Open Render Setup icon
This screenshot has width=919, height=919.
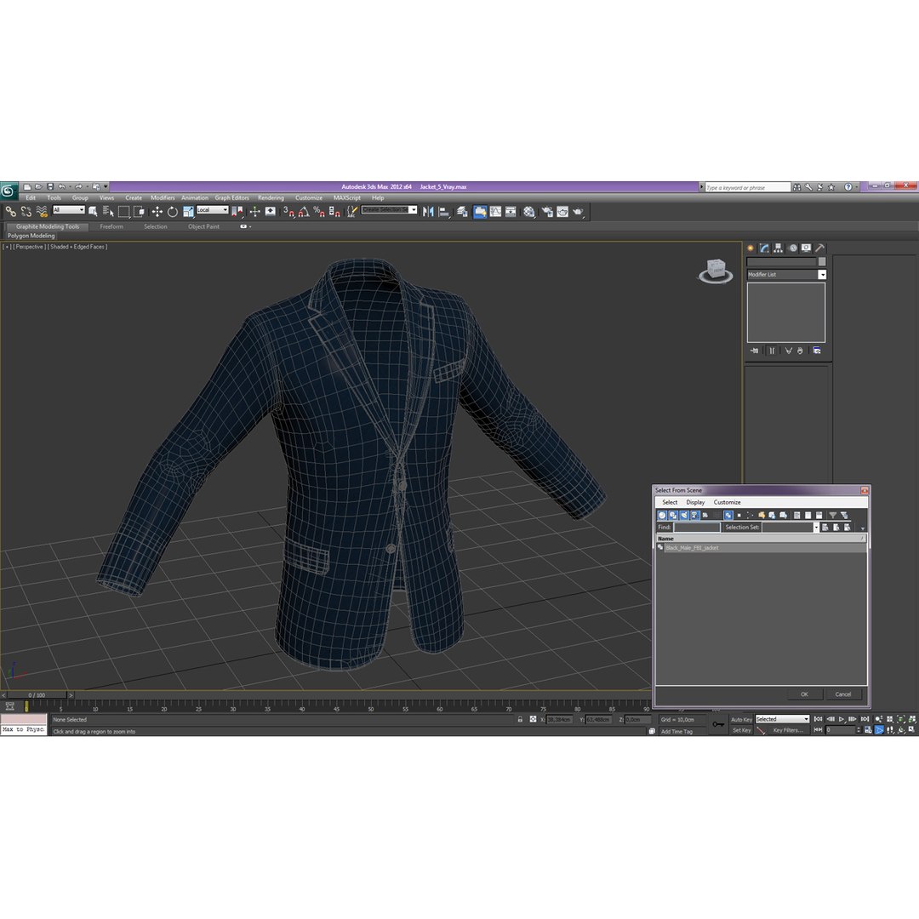[x=547, y=212]
